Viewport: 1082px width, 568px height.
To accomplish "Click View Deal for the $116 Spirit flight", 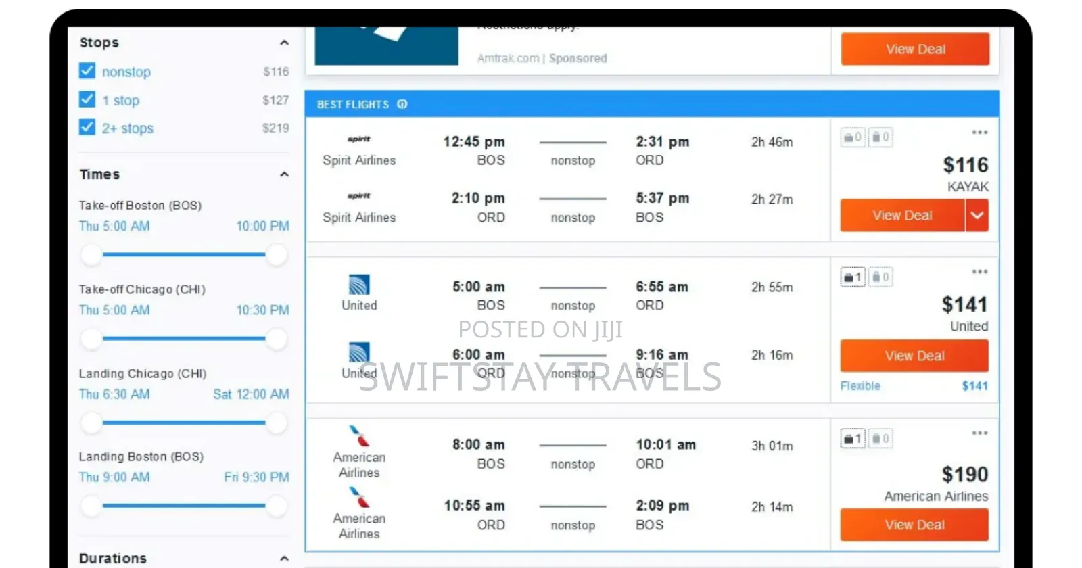I will coord(902,216).
